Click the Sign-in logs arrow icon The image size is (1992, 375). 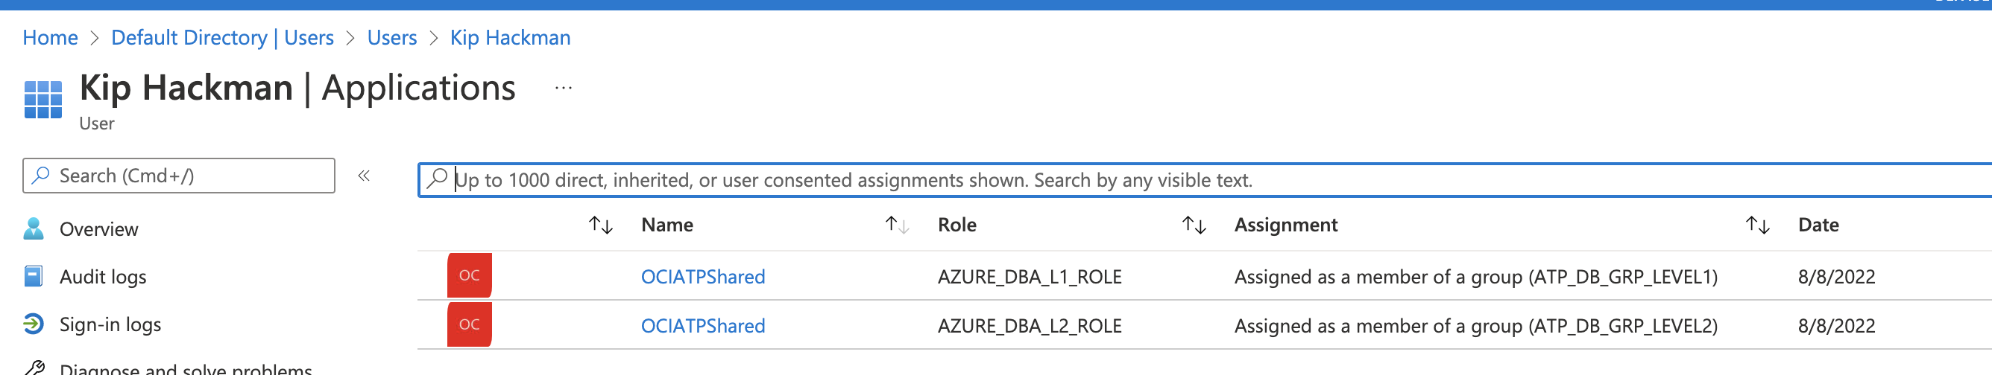pyautogui.click(x=34, y=324)
